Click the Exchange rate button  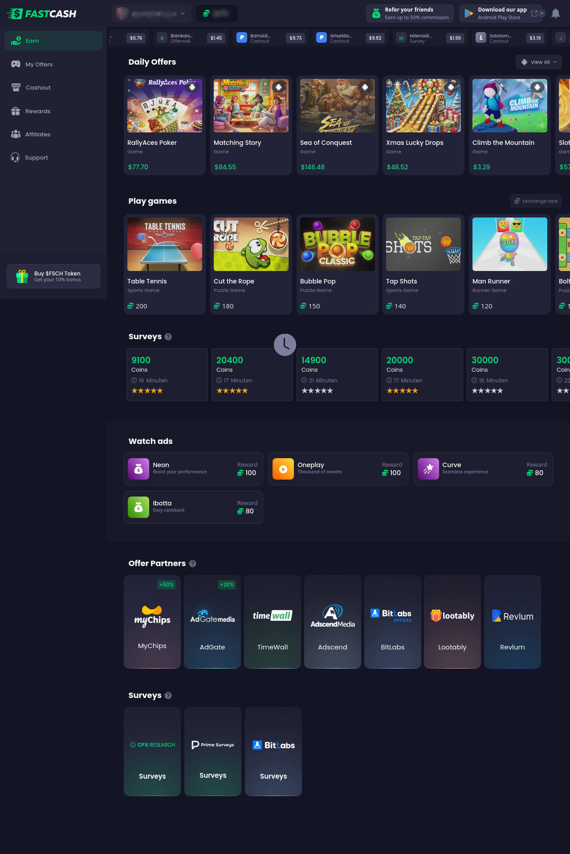(536, 201)
